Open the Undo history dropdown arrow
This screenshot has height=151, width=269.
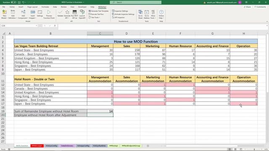pos(26,3)
